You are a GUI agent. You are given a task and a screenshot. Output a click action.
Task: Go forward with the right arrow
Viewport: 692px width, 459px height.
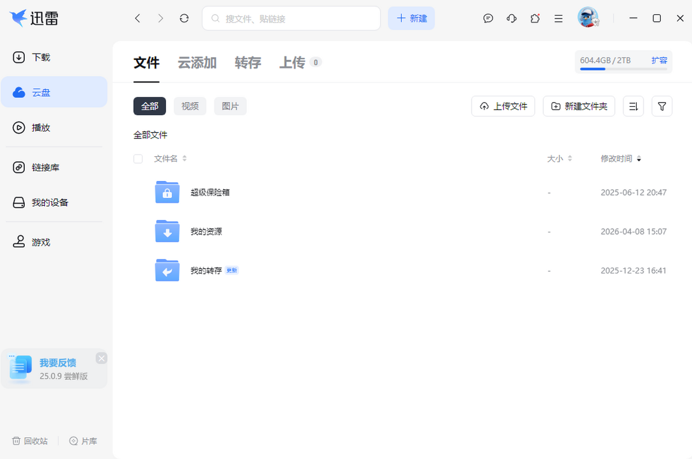pyautogui.click(x=160, y=18)
